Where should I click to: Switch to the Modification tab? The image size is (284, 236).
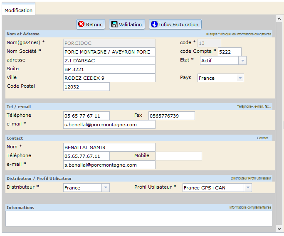[18, 10]
